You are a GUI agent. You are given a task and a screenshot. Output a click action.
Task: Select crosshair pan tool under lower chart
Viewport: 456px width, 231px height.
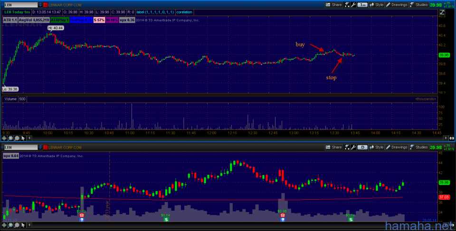4,225
